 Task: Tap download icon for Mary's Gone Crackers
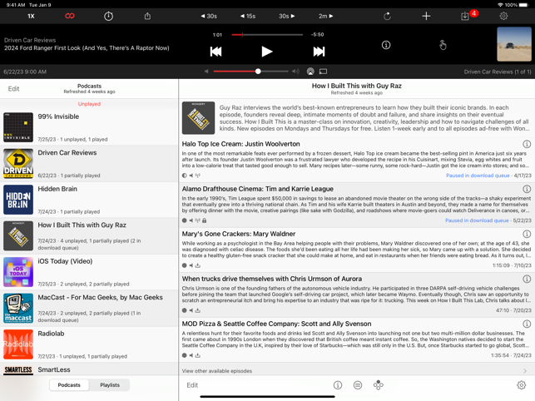(x=197, y=265)
